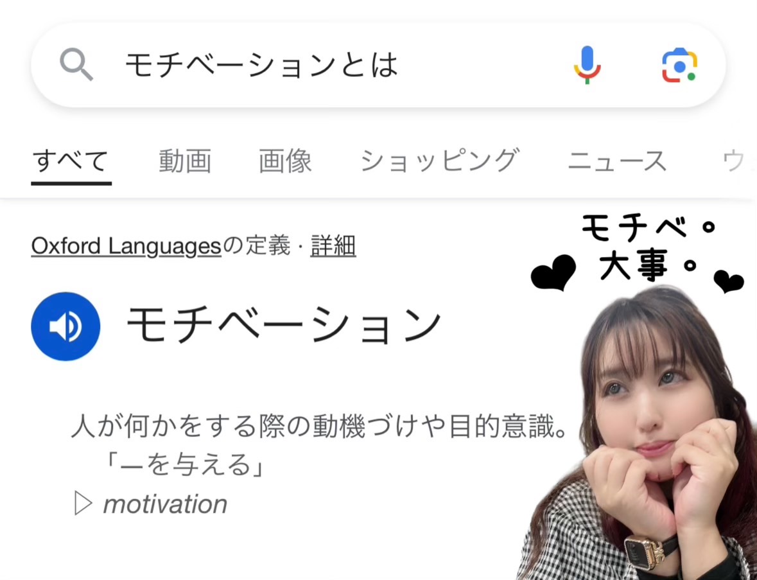
Task: Play pronunciation with the blue speaker button
Action: click(65, 326)
